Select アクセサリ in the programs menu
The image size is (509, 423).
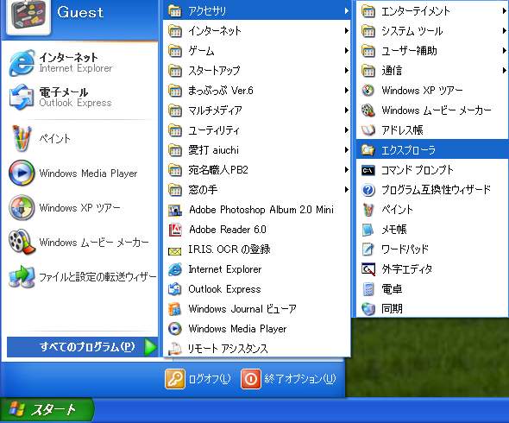tap(256, 11)
